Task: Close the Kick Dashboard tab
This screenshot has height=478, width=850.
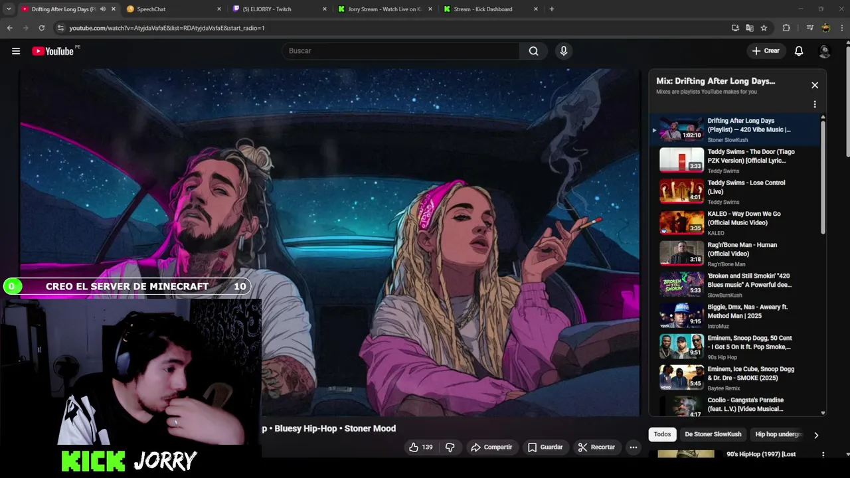Action: 536,9
